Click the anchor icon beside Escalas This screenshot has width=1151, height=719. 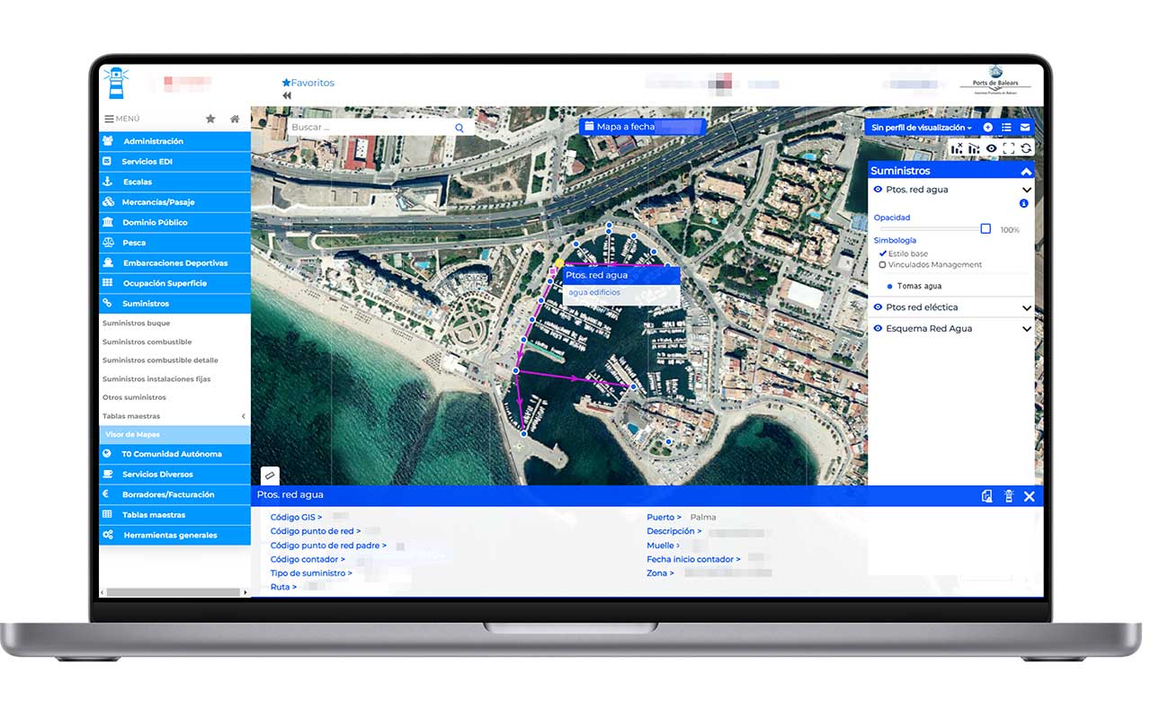pos(108,182)
